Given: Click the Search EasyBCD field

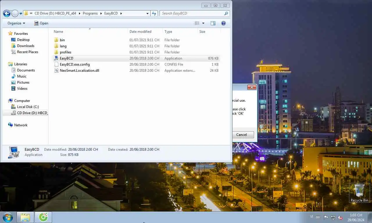Looking at the screenshot, I should click(192, 13).
